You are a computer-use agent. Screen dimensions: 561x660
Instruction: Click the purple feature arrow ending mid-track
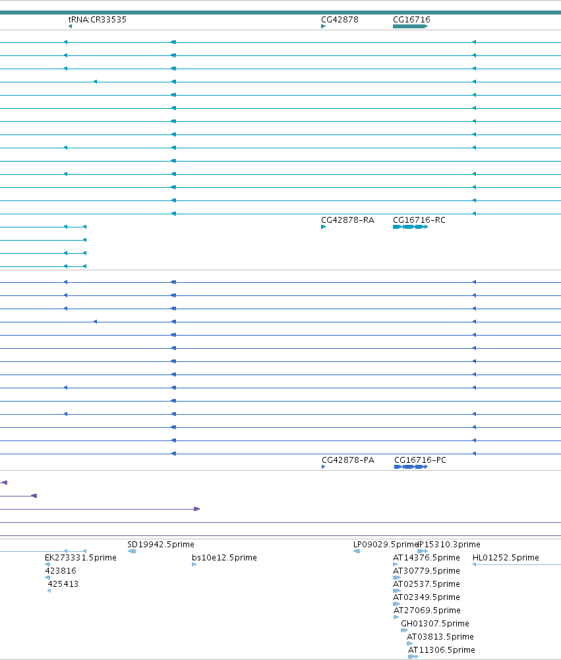(x=196, y=509)
